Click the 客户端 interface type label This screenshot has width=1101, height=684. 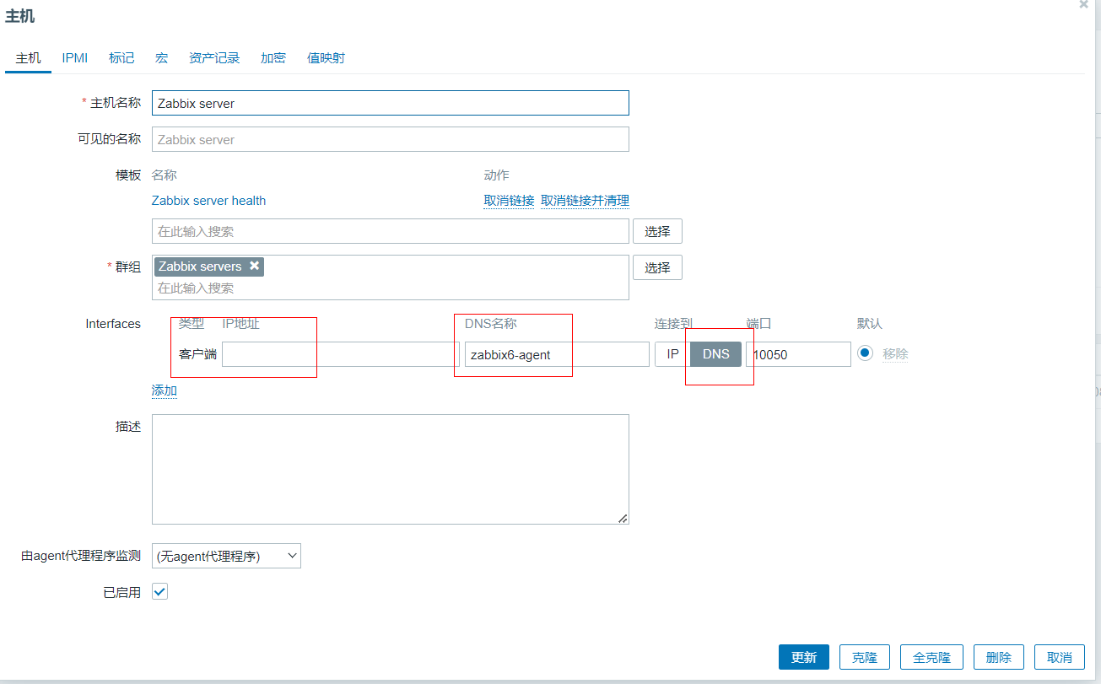[x=198, y=354]
